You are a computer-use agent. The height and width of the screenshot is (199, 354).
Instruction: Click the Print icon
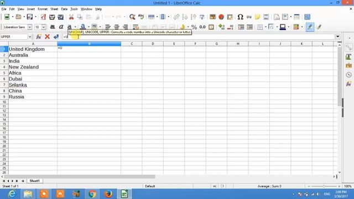pos(52,17)
